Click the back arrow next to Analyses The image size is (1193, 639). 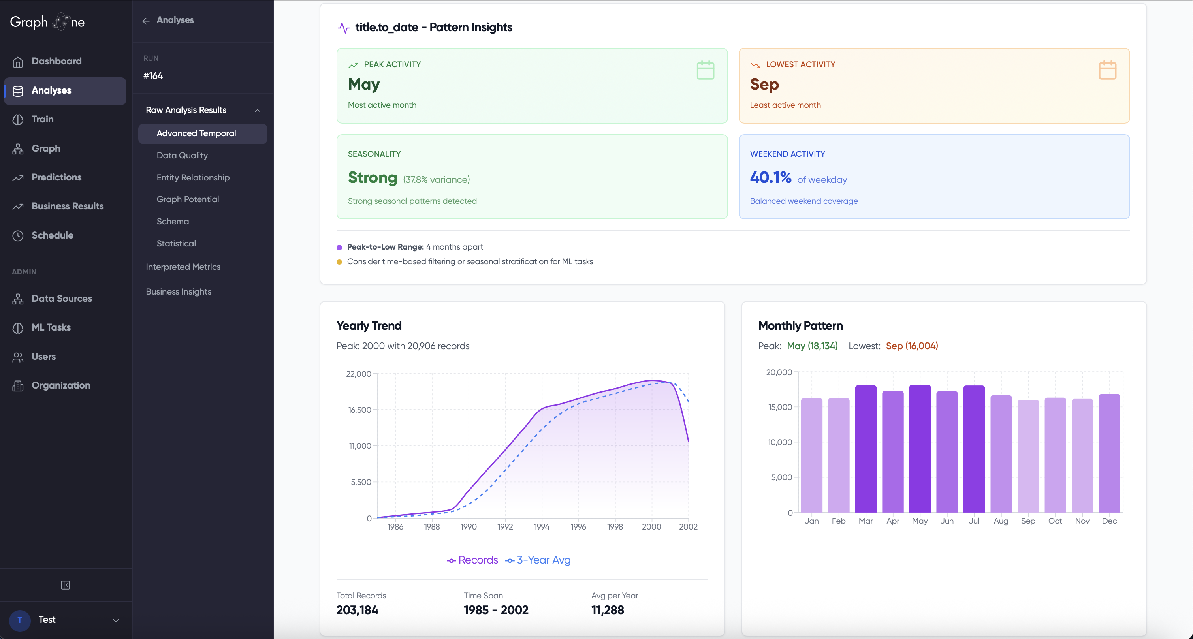click(146, 21)
